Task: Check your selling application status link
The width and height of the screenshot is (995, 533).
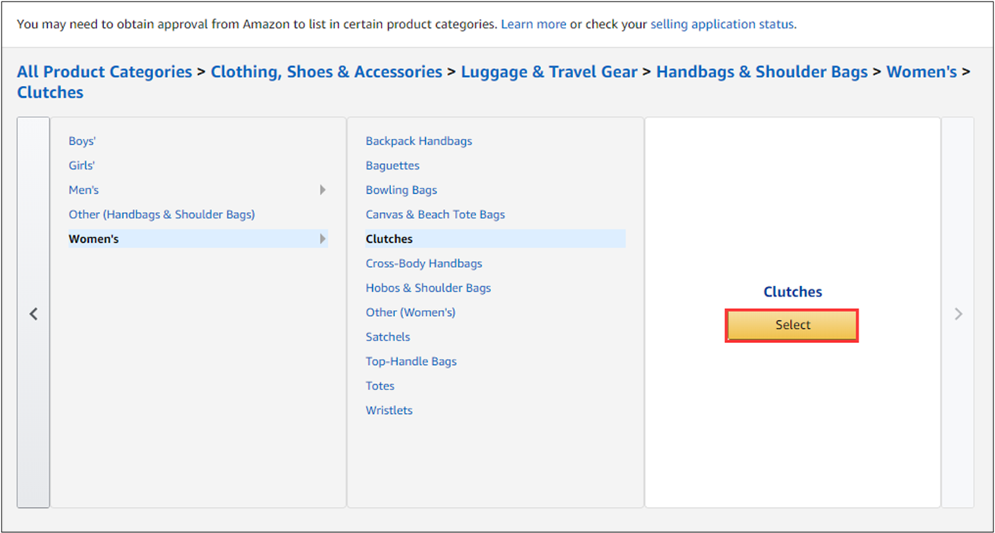Action: (721, 24)
